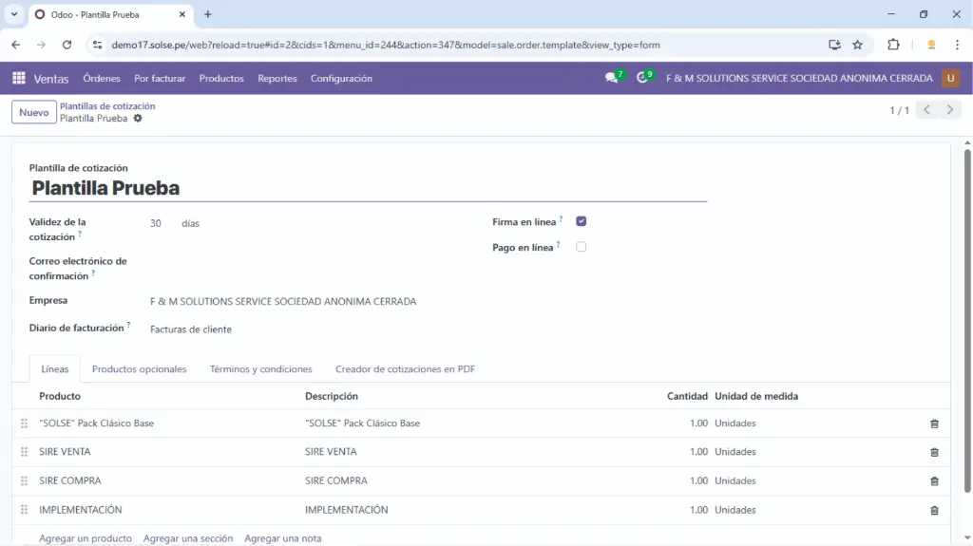973x546 pixels.
Task: Click the gear icon beside Plantilla Prueba
Action: tap(138, 119)
